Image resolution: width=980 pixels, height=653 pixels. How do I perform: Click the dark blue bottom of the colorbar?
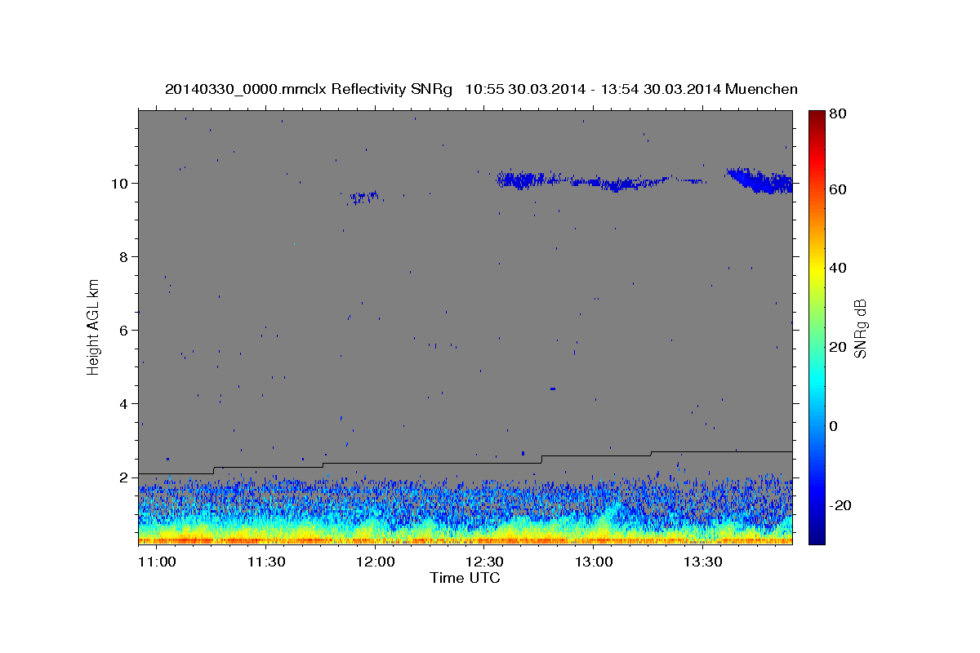coord(817,535)
